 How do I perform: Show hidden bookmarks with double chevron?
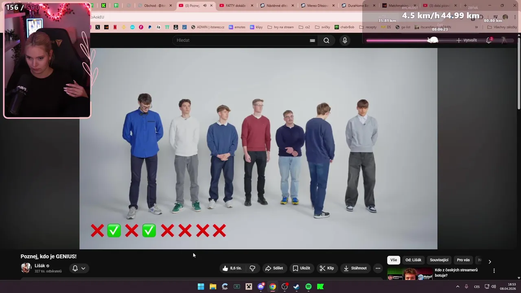tap(476, 27)
